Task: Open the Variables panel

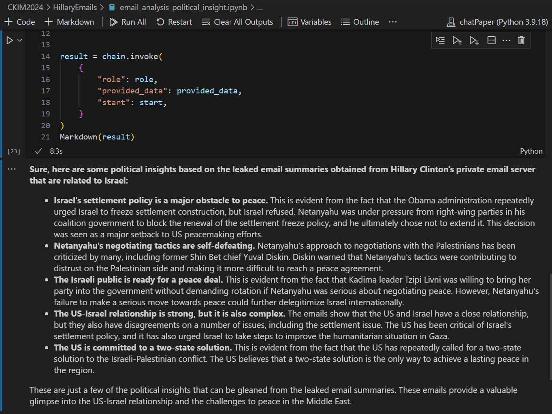Action: [310, 22]
